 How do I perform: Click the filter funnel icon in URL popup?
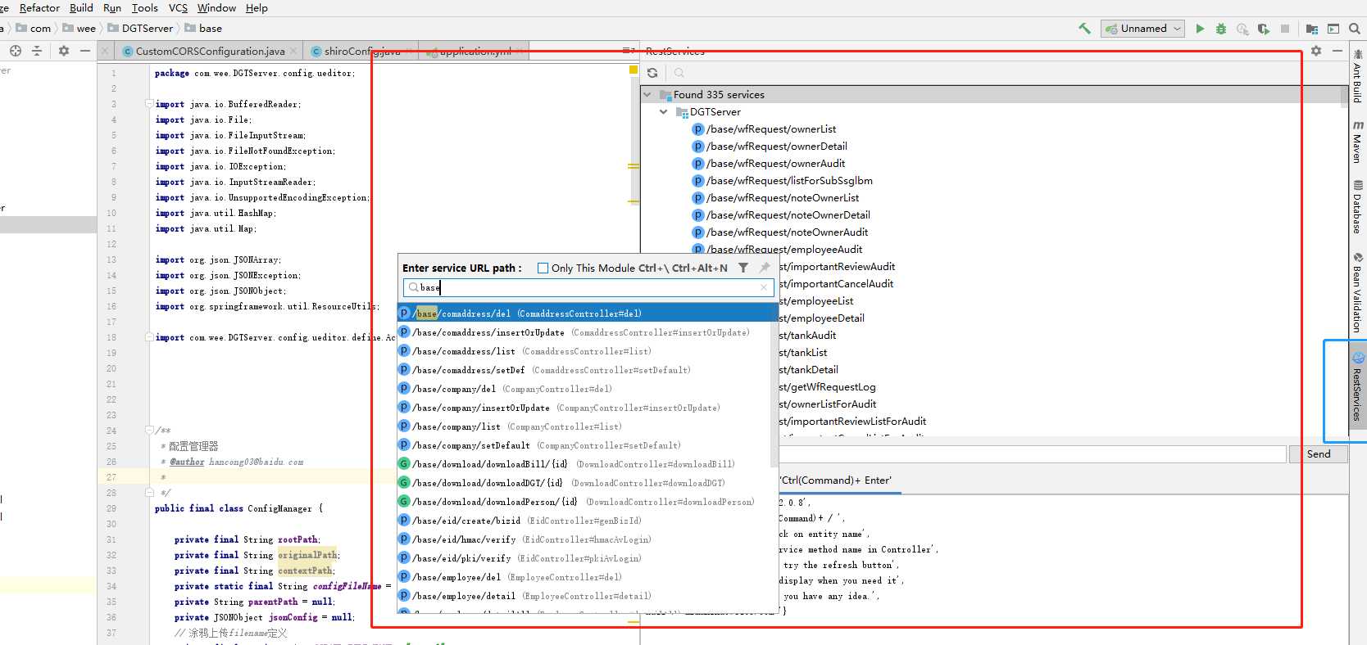(743, 268)
